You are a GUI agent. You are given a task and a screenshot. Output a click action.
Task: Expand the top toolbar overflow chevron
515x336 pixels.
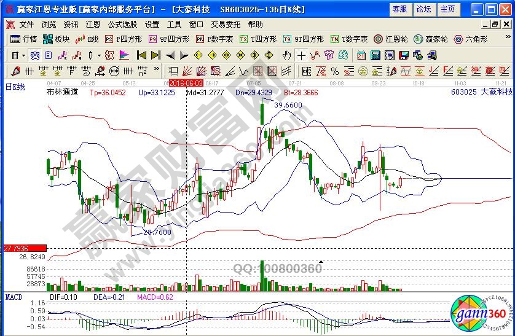pos(508,37)
